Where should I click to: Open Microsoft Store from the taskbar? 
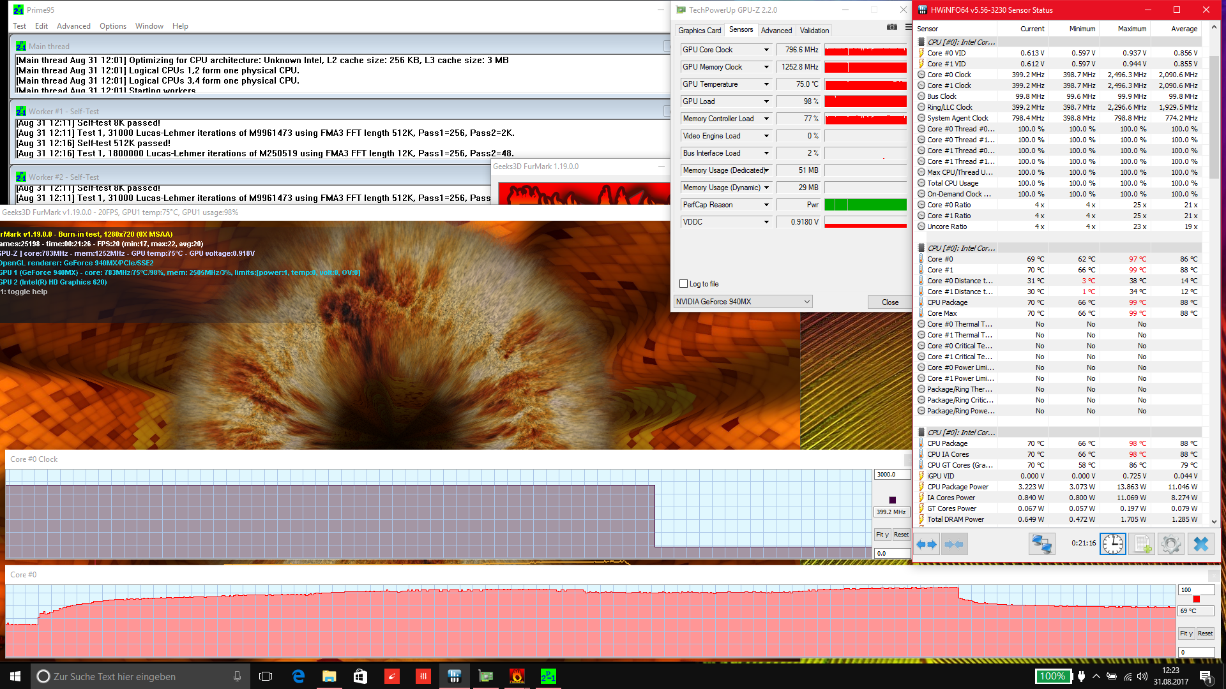point(361,676)
